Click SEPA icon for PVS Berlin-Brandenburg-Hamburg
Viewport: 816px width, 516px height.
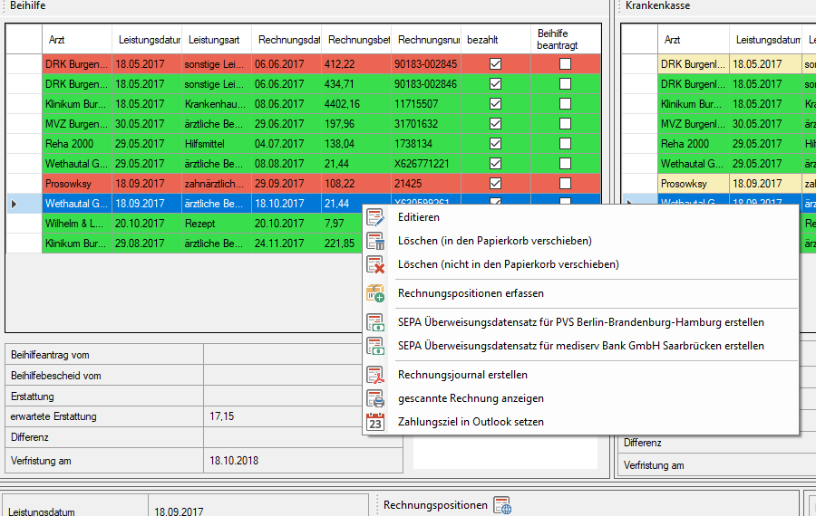[x=374, y=322]
